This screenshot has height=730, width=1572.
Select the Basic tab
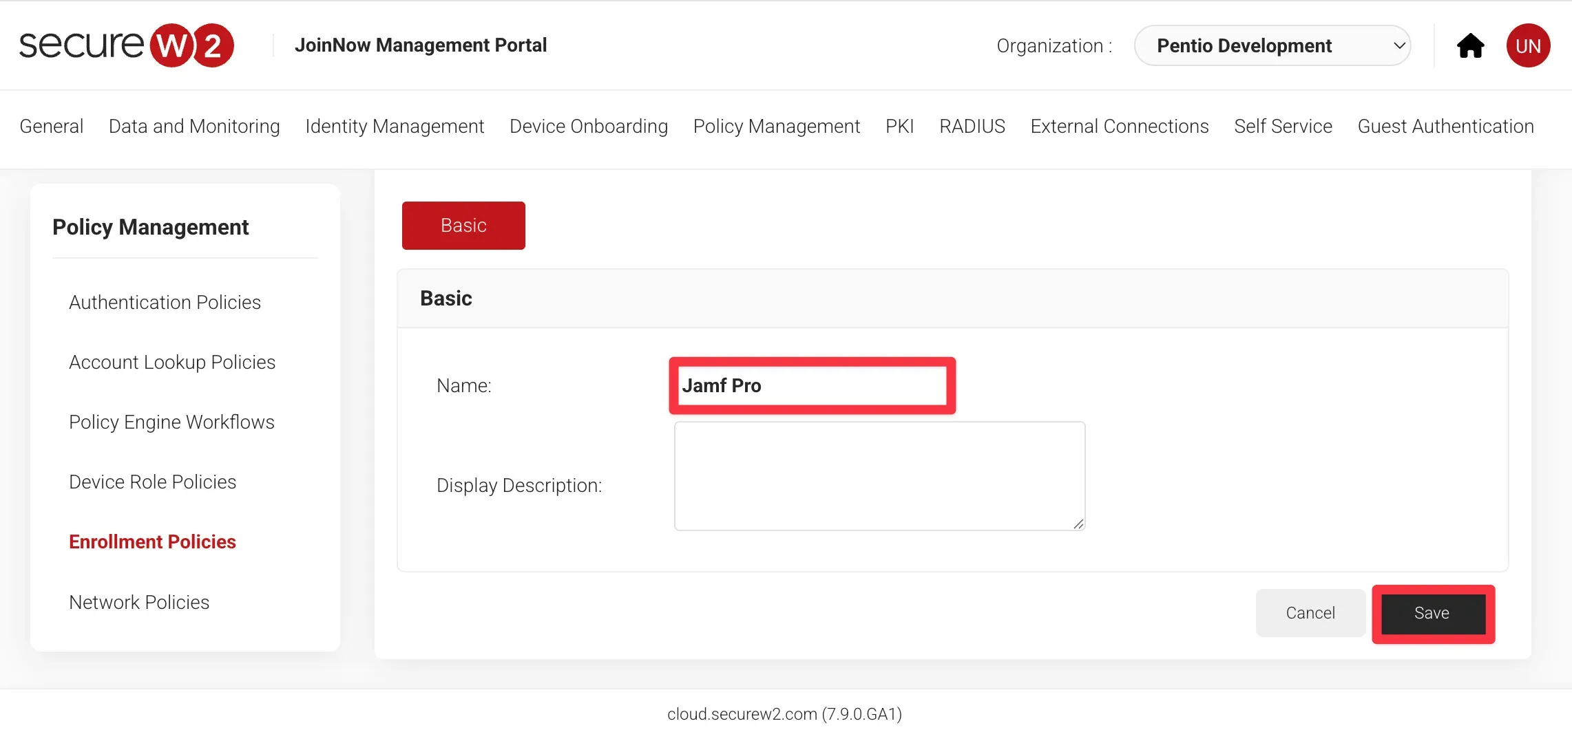463,226
